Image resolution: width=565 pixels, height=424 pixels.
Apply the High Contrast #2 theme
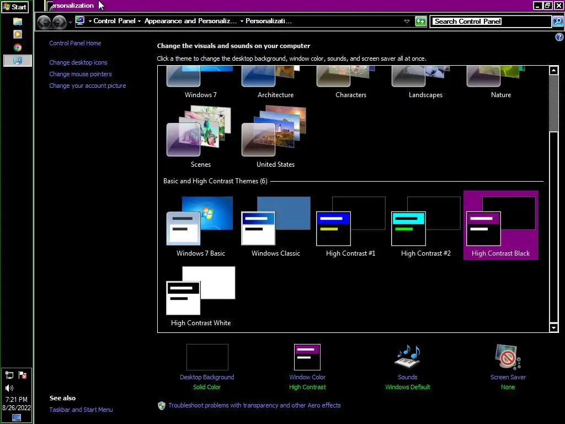[x=425, y=226]
